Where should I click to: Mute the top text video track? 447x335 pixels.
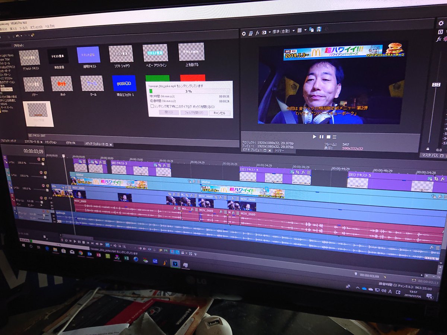click(38, 159)
